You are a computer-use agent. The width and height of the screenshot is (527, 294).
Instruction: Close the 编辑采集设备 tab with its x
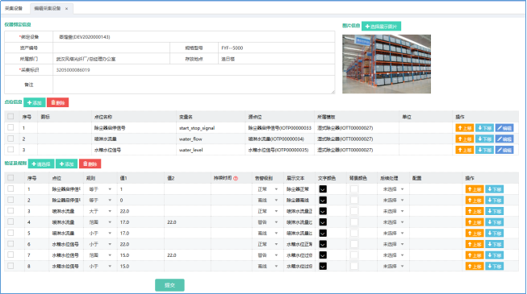click(x=66, y=9)
